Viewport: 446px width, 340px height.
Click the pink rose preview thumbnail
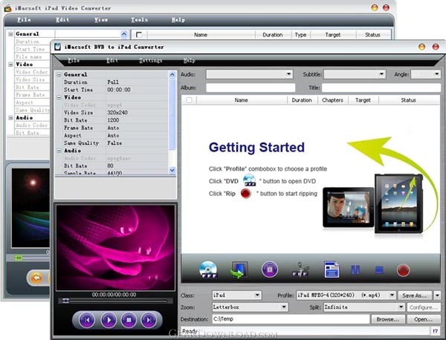click(x=115, y=247)
